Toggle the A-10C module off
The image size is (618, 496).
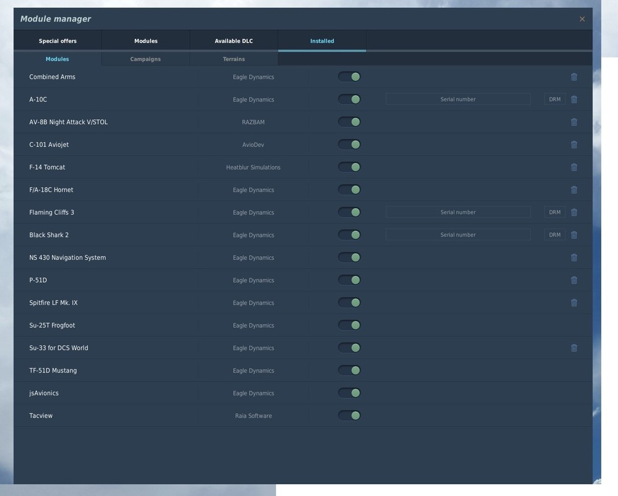click(349, 99)
